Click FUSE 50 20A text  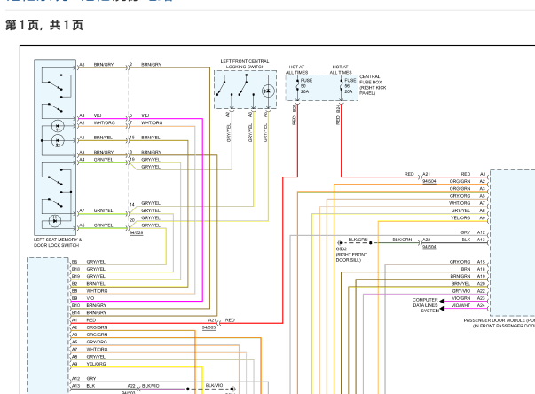tap(306, 86)
